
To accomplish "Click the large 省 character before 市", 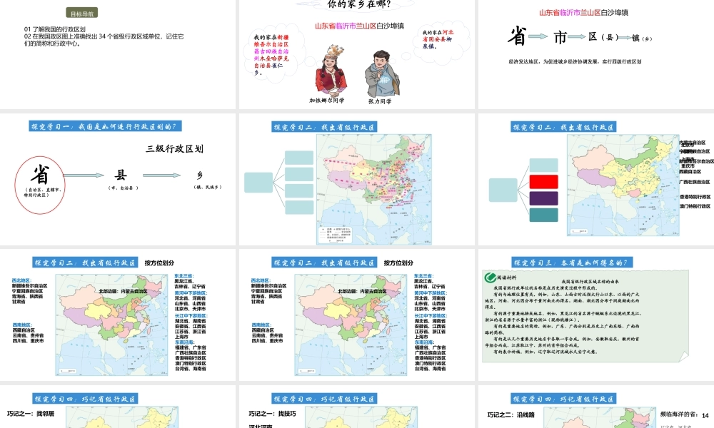I will 517,36.
